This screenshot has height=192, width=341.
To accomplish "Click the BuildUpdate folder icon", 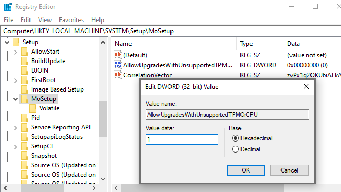I will 24,61.
